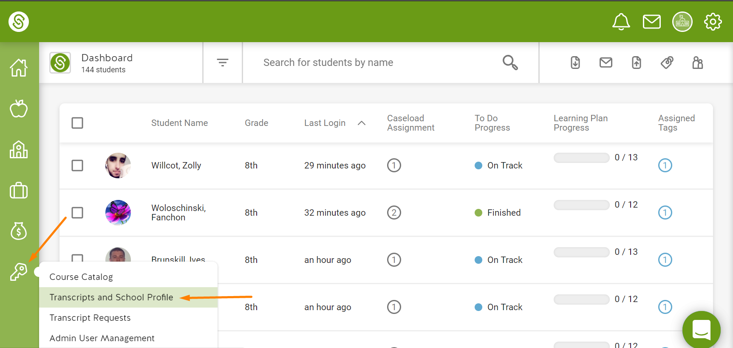Open Woloschinski, Fanchon student profile

(178, 212)
